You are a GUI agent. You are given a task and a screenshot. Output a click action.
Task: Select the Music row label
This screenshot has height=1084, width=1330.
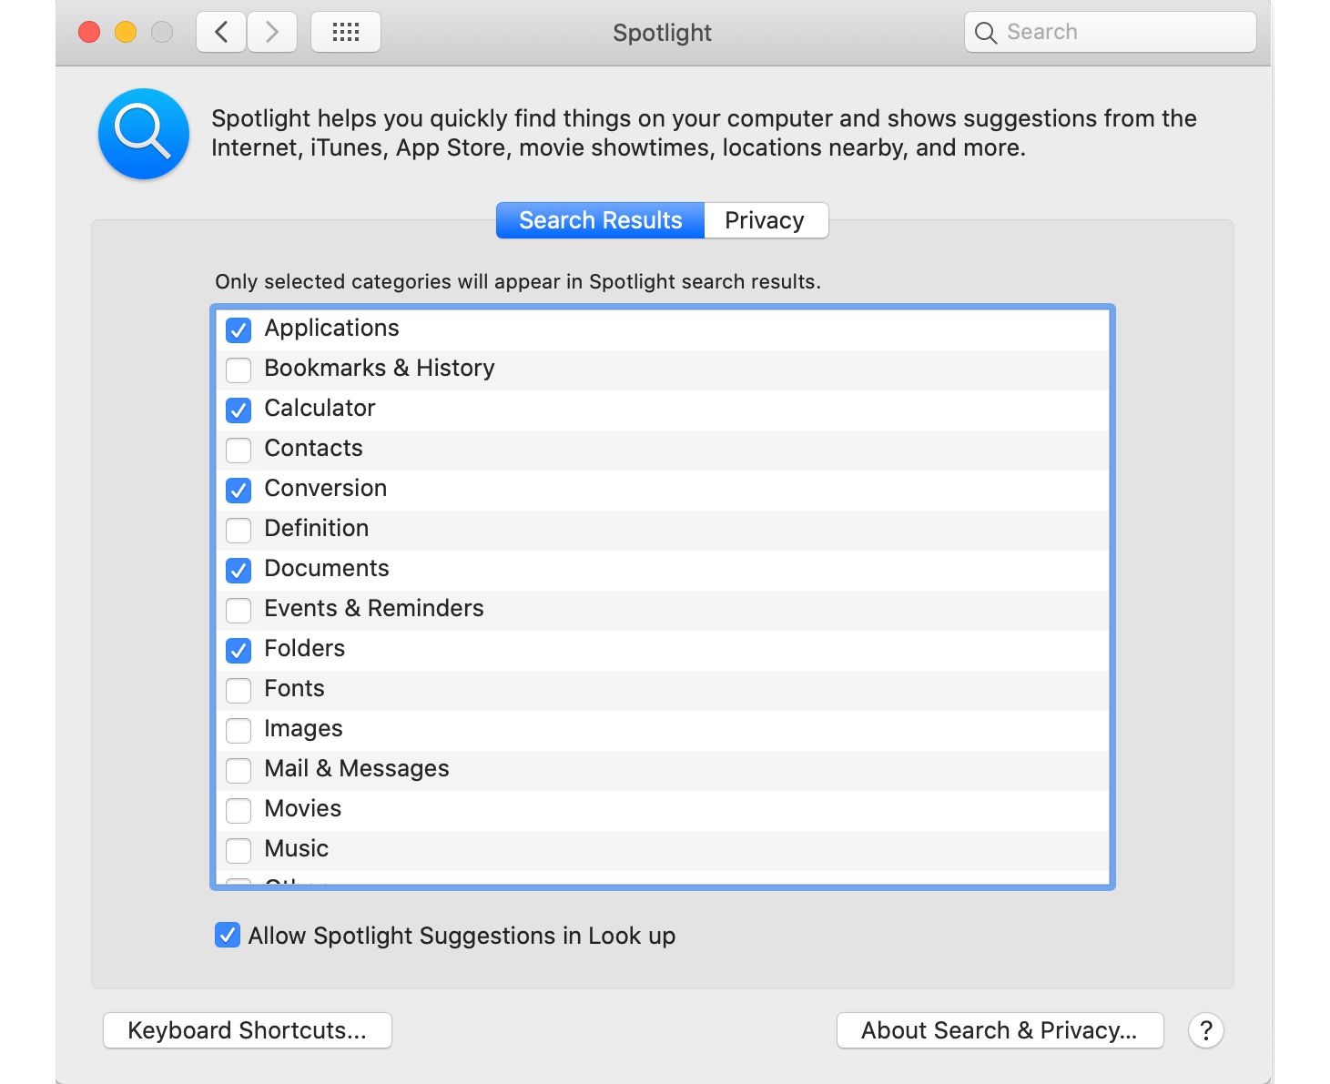pos(296,848)
